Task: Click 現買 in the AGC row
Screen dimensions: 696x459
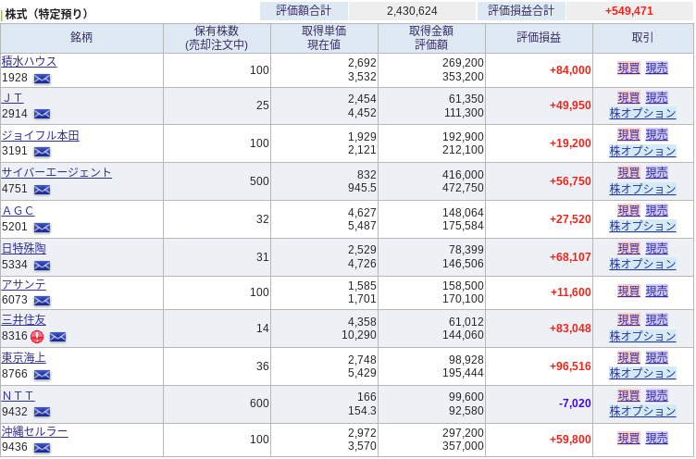Action: 628,210
